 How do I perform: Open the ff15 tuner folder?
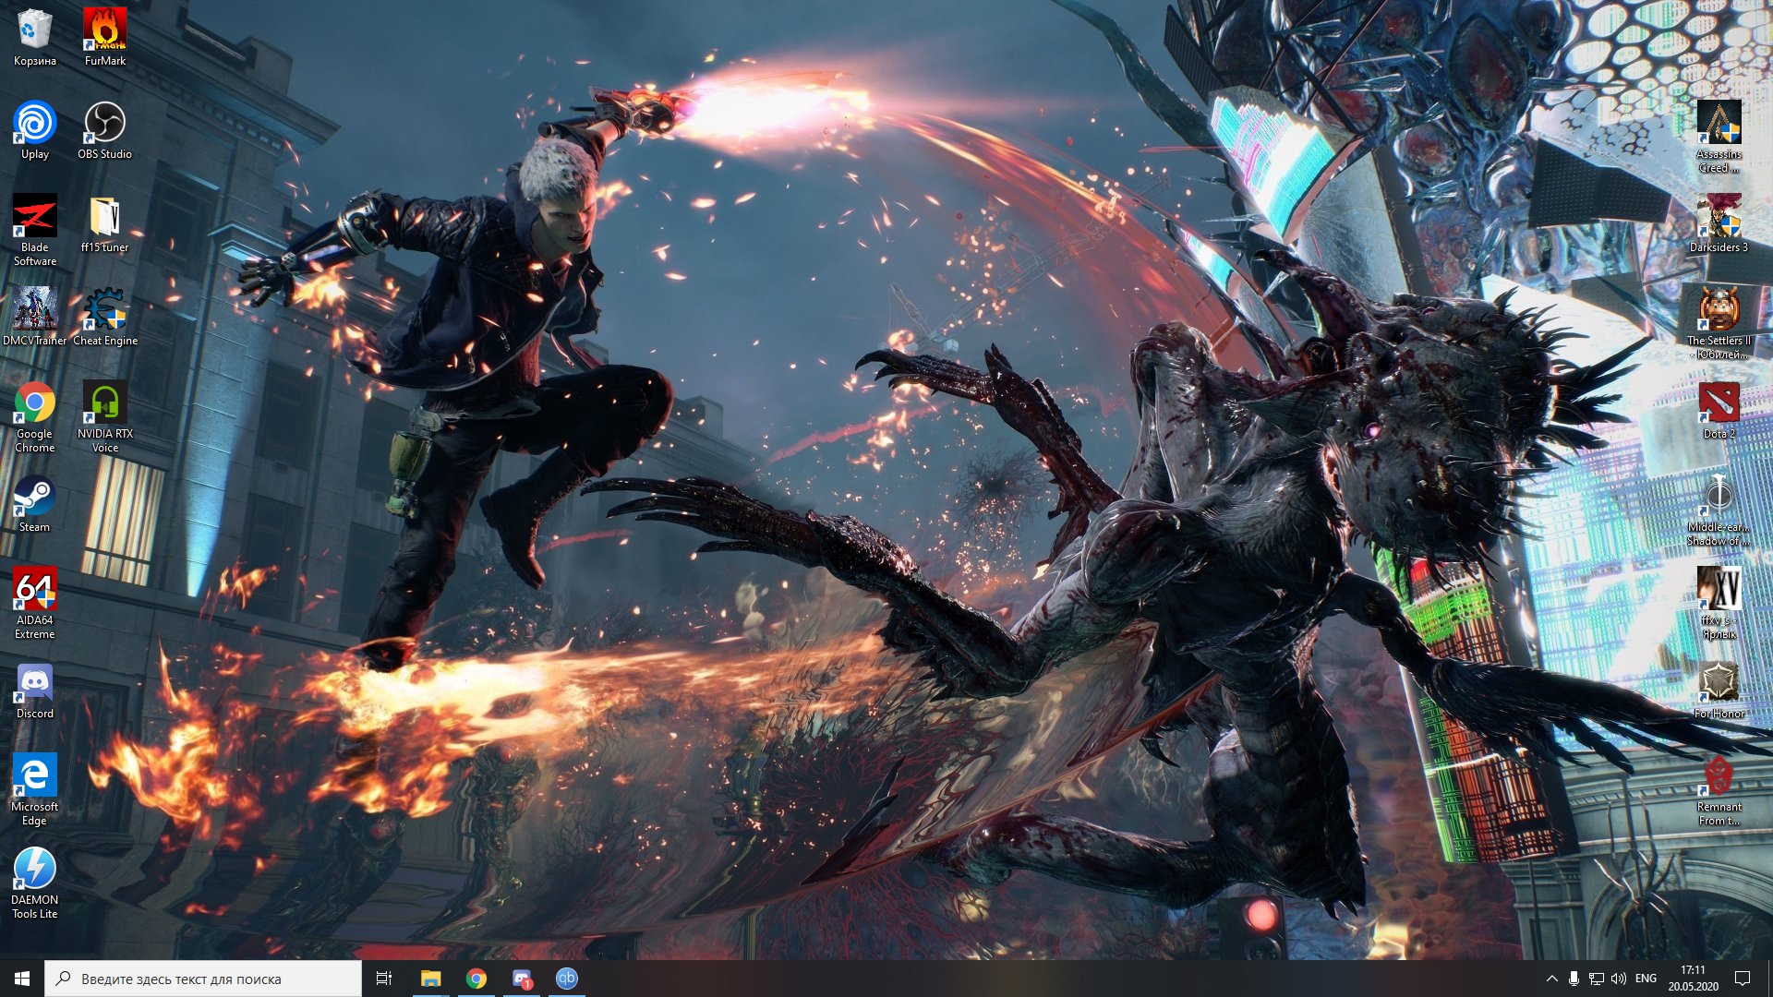pyautogui.click(x=104, y=222)
